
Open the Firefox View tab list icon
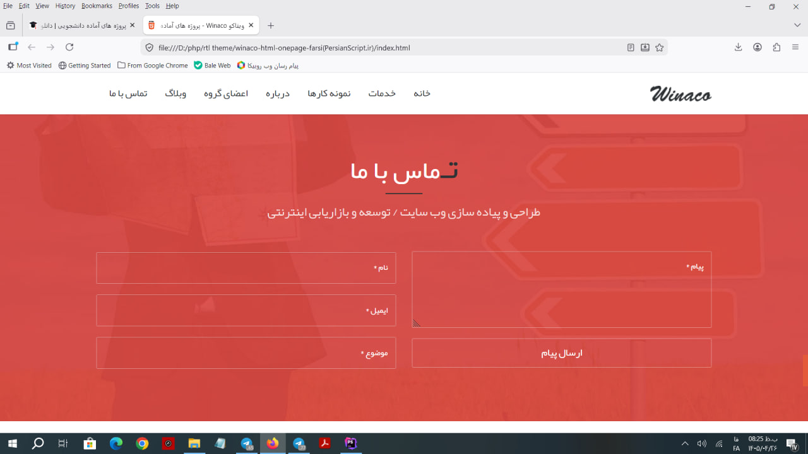(x=10, y=25)
